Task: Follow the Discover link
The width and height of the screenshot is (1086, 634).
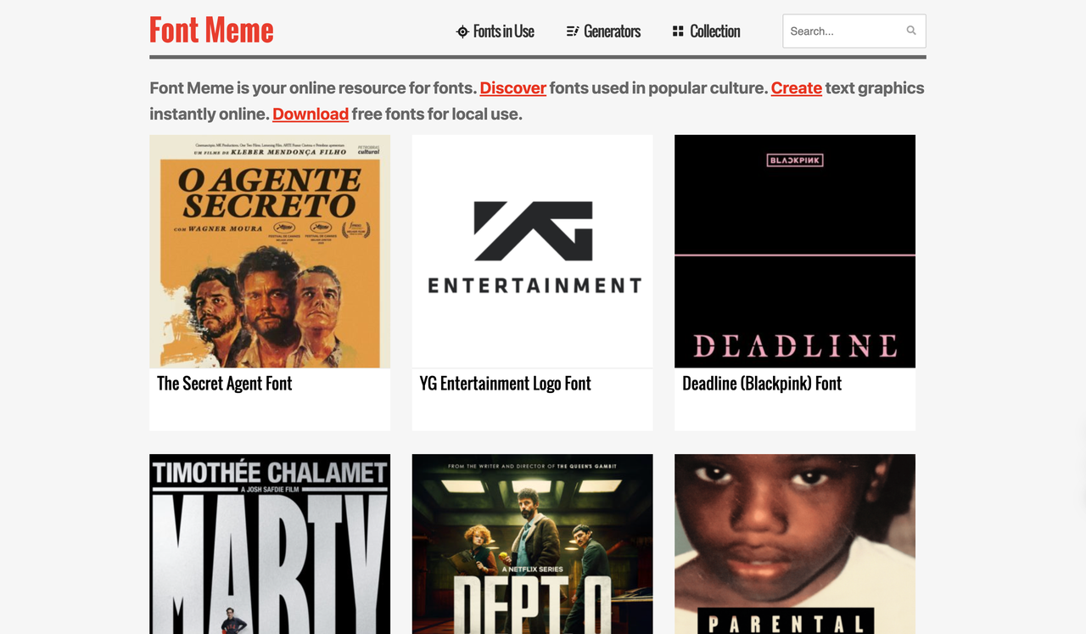Action: coord(512,87)
